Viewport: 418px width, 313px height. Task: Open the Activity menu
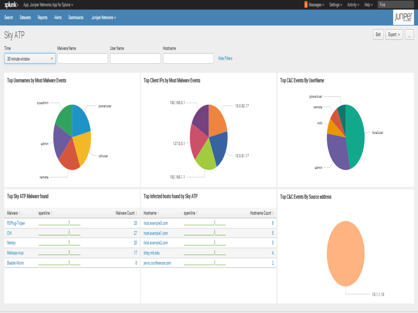(x=353, y=5)
